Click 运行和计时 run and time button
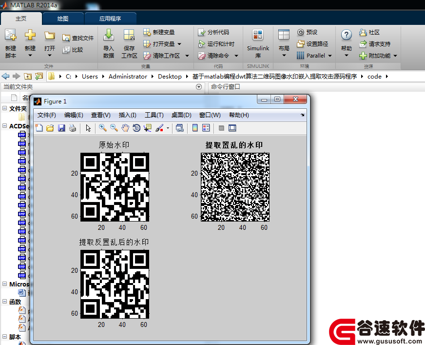The height and width of the screenshot is (345, 425). click(216, 44)
